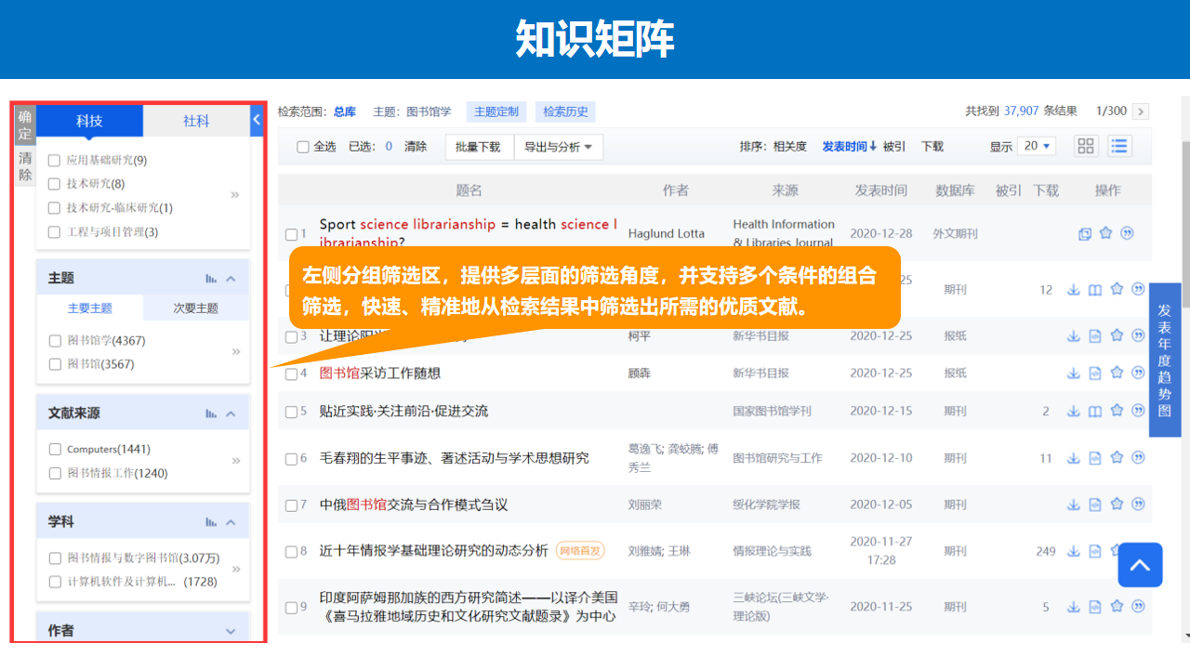The image size is (1190, 669).
Task: Open the 导出与分析 dropdown menu
Action: (x=558, y=147)
